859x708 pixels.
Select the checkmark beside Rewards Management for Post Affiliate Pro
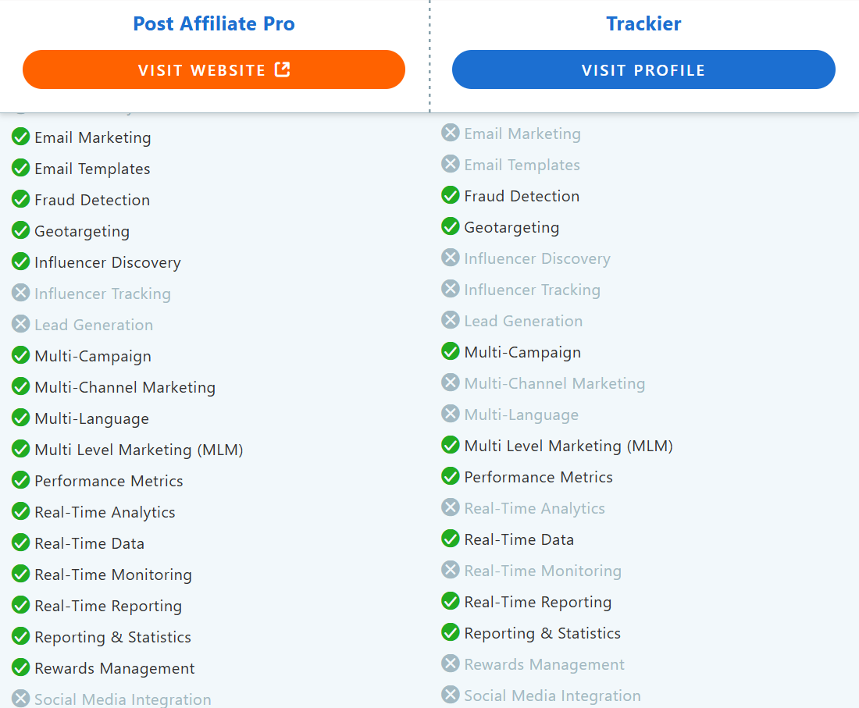click(x=21, y=667)
